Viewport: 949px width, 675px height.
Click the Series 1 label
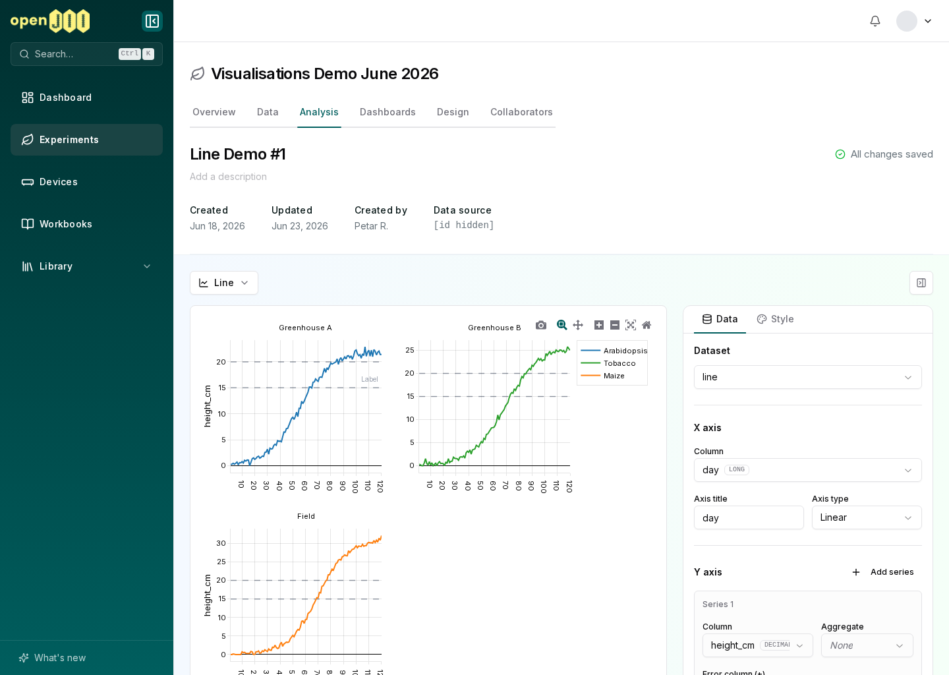(x=718, y=604)
